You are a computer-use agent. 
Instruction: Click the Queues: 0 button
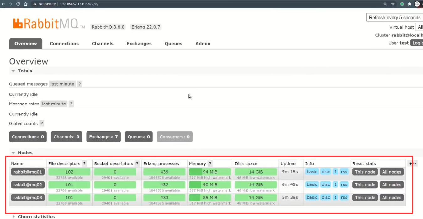pyautogui.click(x=139, y=137)
